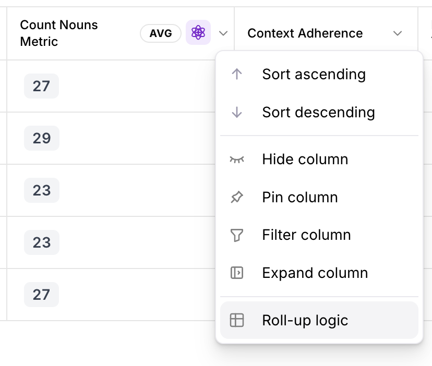Click the sort ascending arrow icon
432x366 pixels.
(237, 74)
